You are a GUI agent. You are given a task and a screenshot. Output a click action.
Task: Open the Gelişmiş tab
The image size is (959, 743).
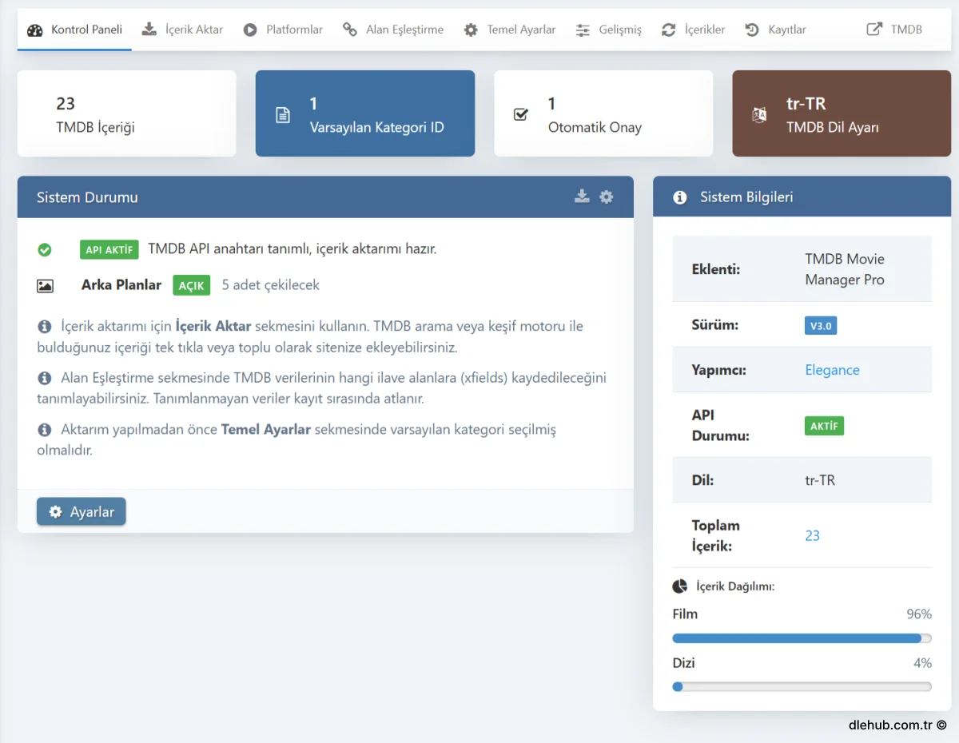tap(609, 30)
